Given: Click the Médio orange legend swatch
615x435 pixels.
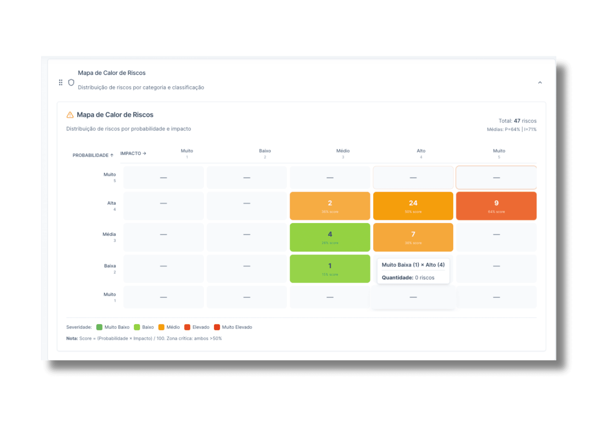Looking at the screenshot, I should tap(161, 327).
